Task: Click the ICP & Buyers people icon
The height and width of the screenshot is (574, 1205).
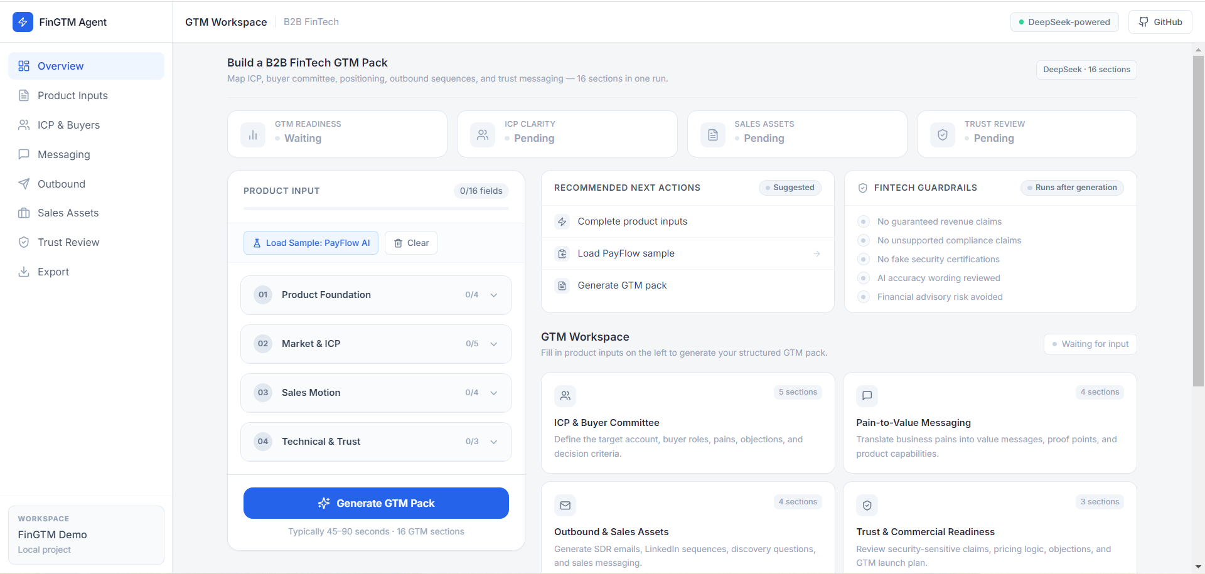Action: (x=24, y=125)
